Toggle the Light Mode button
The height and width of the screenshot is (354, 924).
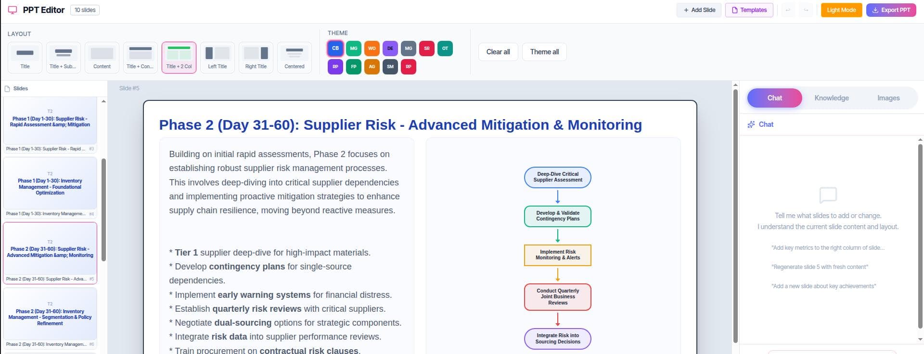coord(841,10)
